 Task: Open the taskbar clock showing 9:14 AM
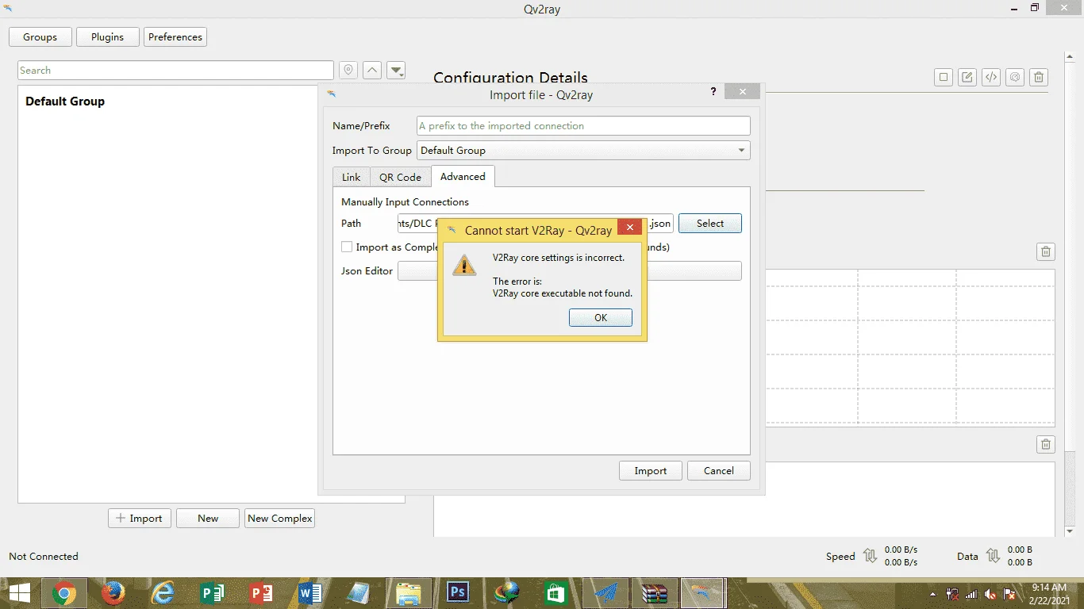point(1049,594)
